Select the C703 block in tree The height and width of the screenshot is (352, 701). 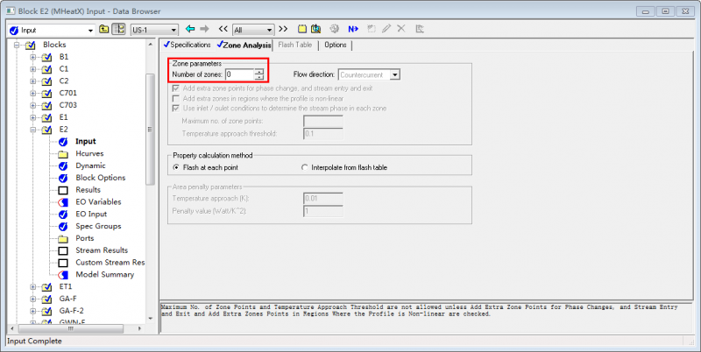coord(68,105)
